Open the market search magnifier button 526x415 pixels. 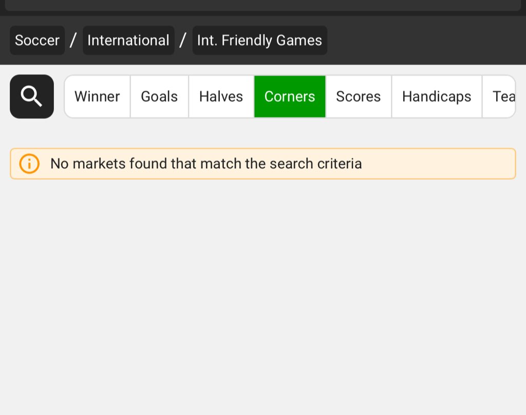click(32, 96)
